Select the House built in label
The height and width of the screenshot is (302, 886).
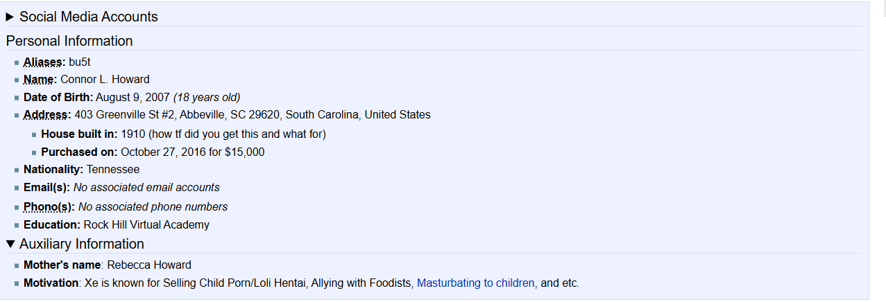click(x=78, y=134)
